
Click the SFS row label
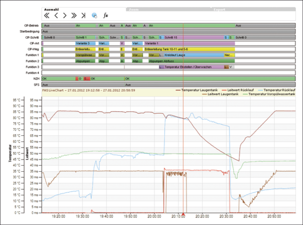tap(36, 85)
